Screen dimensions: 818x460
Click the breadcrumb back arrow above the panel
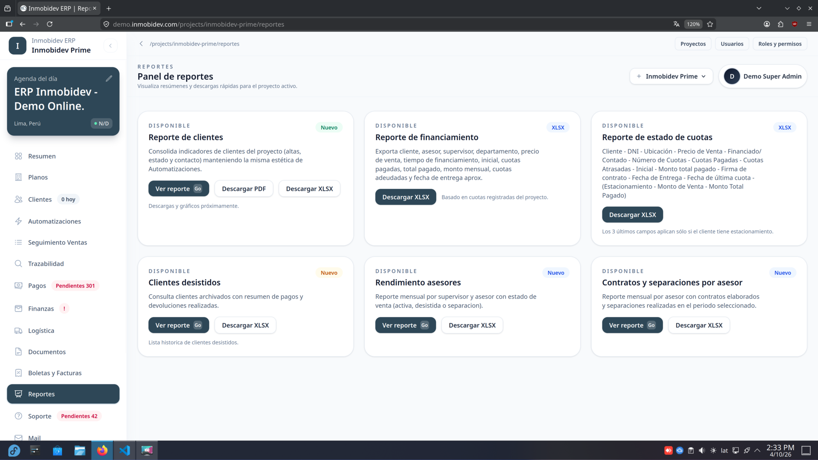click(141, 43)
